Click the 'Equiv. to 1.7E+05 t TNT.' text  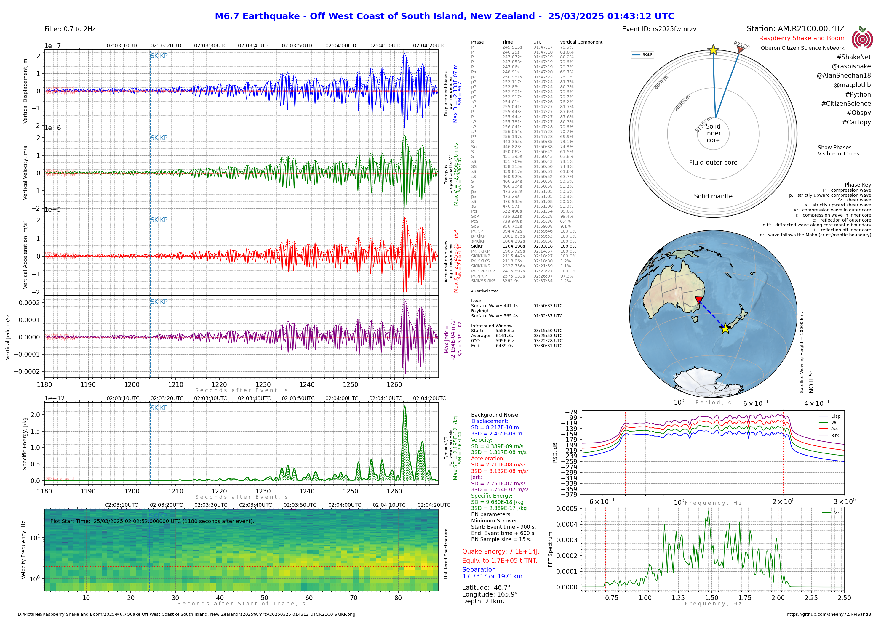pyautogui.click(x=500, y=560)
